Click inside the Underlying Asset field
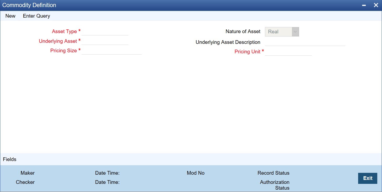This screenshot has width=382, height=192. [x=105, y=41]
